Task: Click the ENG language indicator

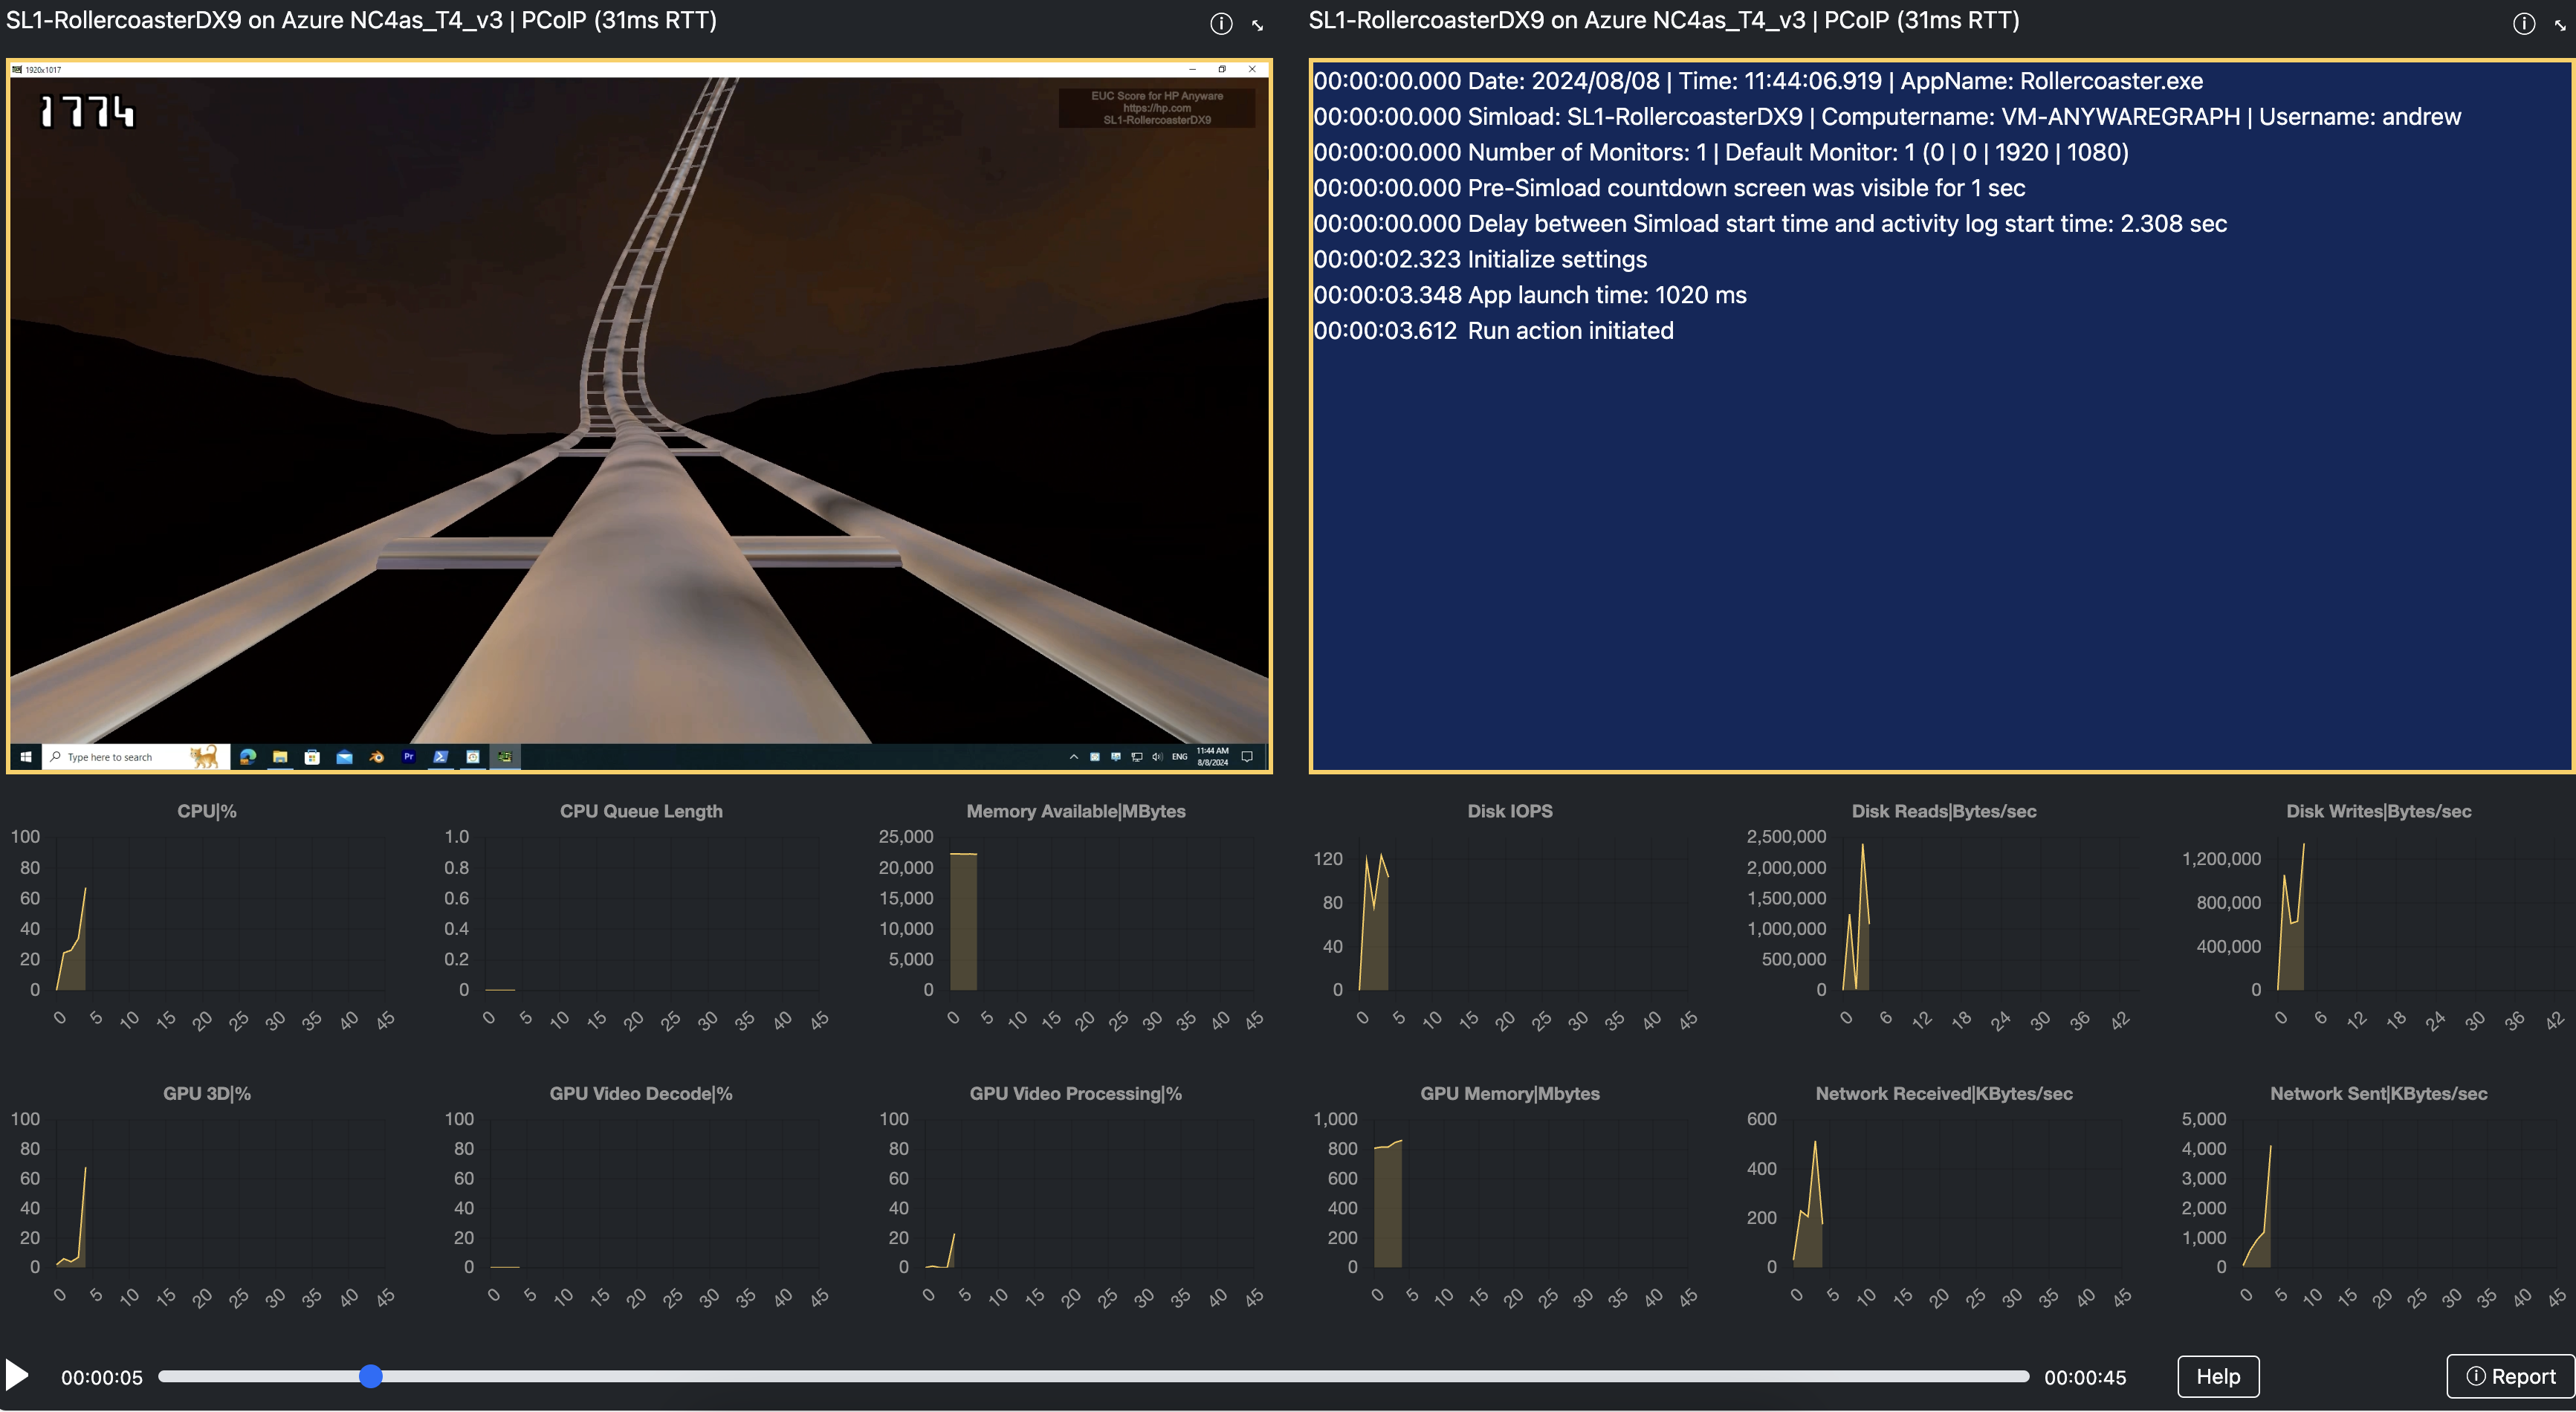Action: click(1180, 757)
